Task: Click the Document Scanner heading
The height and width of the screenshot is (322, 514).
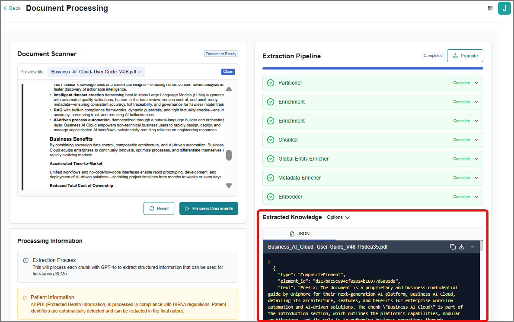Action: click(47, 54)
